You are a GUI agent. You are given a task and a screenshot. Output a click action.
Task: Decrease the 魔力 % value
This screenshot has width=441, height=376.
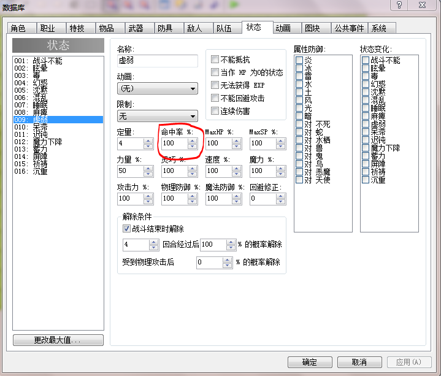click(281, 174)
